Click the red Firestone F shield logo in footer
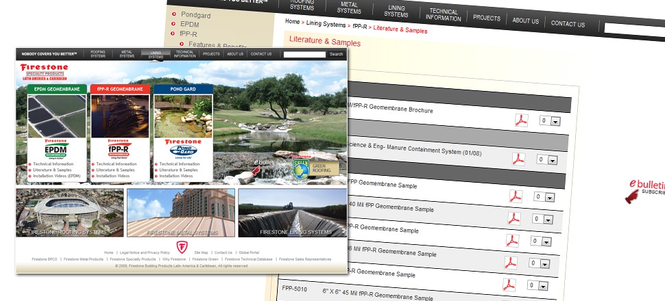Viewport: 665px width, 301px height. (x=182, y=247)
